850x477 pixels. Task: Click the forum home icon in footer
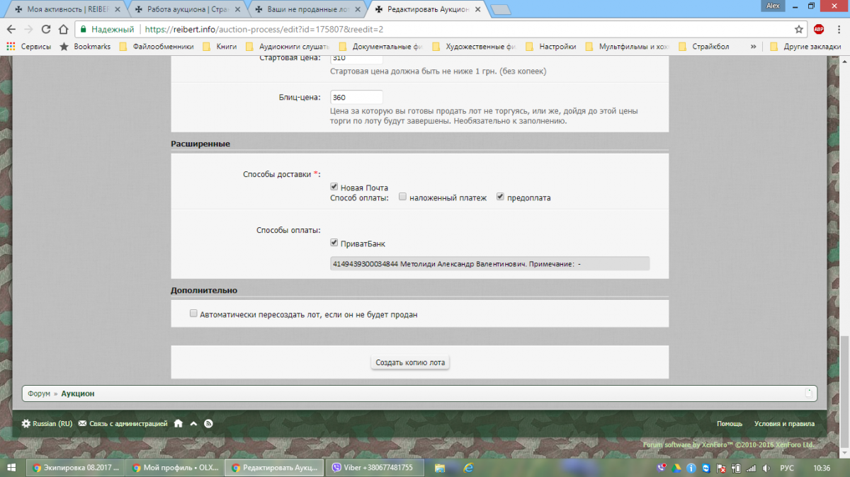click(x=178, y=423)
